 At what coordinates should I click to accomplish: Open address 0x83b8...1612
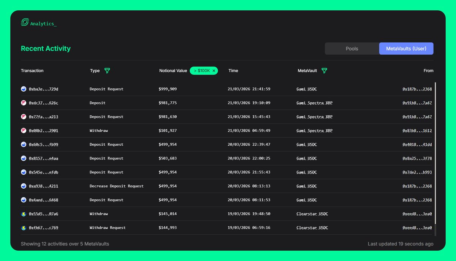coord(417,130)
